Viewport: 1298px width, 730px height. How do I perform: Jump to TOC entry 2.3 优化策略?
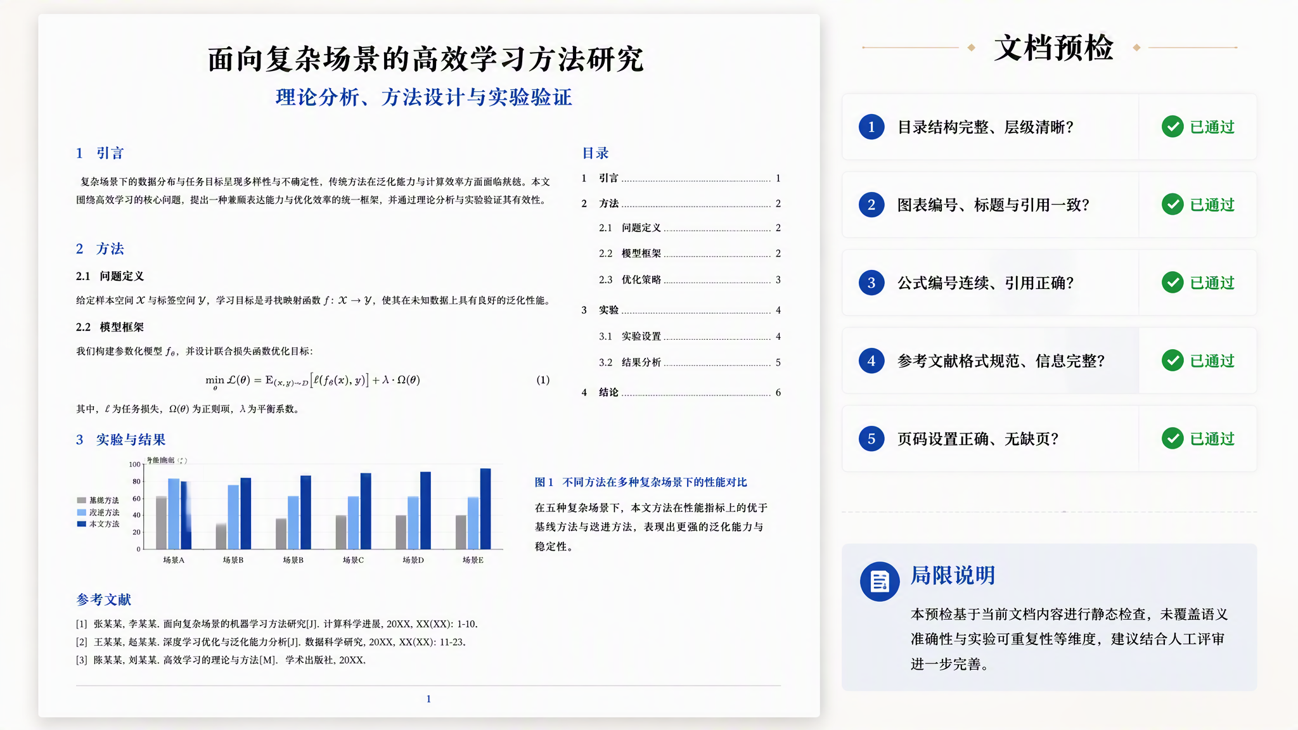[x=690, y=279]
